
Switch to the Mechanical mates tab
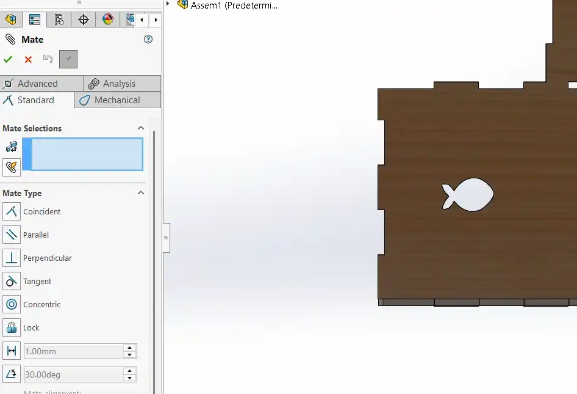[118, 100]
